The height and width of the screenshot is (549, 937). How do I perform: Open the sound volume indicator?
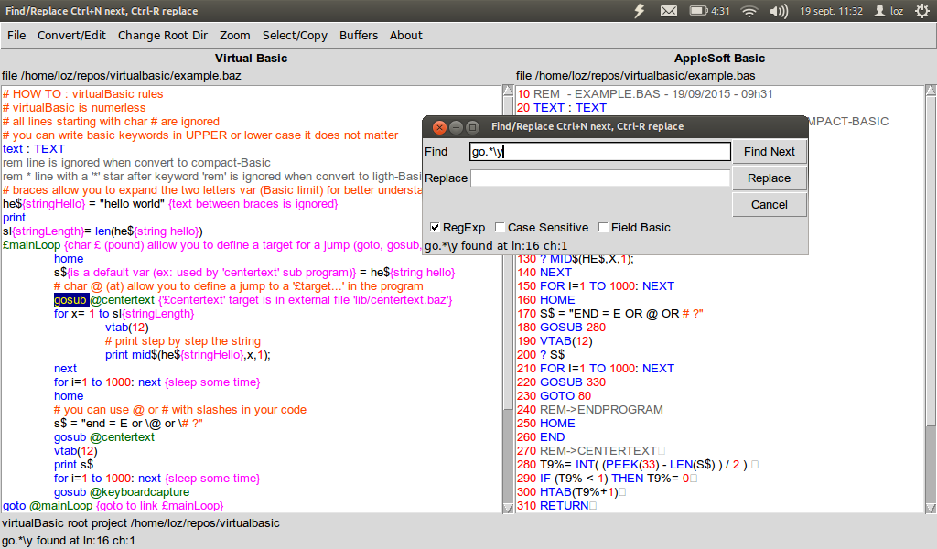780,11
